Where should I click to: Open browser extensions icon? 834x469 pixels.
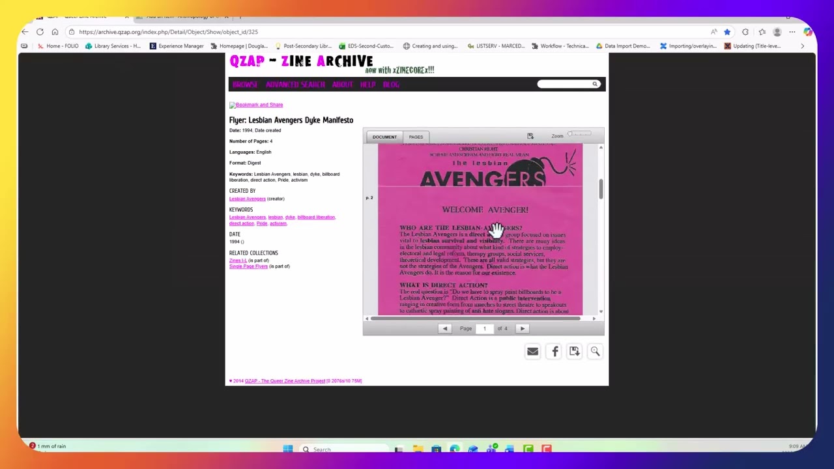[745, 32]
